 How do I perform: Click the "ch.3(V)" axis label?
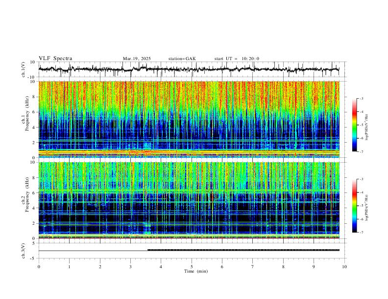24,251
